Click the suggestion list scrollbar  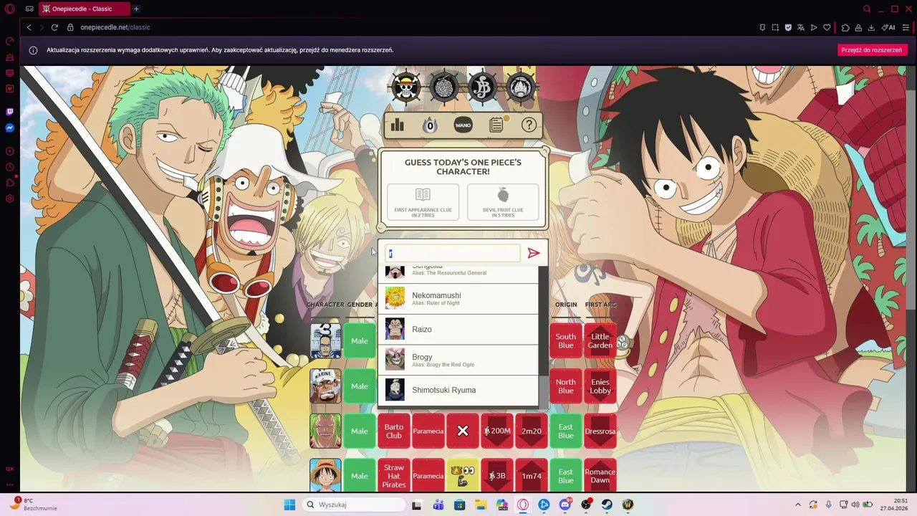[x=544, y=337]
